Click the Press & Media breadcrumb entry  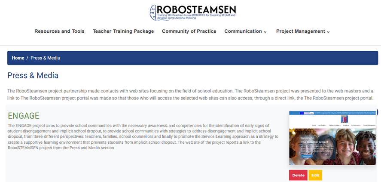[45, 58]
